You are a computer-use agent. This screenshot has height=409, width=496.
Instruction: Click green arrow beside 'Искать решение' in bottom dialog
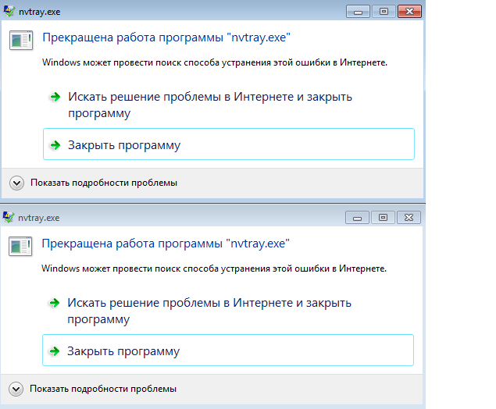tap(55, 303)
